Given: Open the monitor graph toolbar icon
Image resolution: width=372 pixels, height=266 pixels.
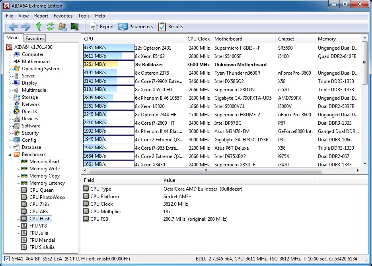Looking at the screenshot, I should click(x=75, y=27).
